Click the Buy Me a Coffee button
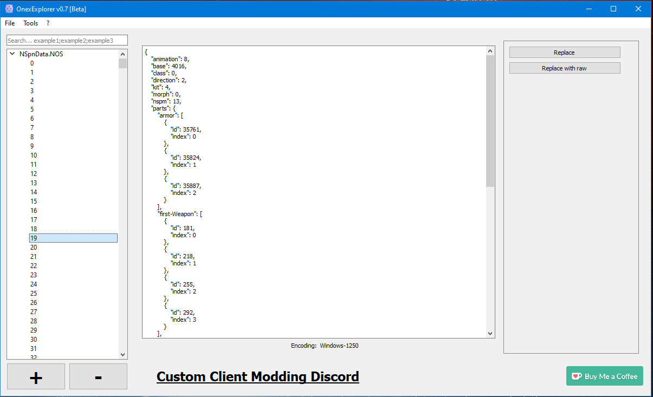The width and height of the screenshot is (653, 397). [x=604, y=376]
